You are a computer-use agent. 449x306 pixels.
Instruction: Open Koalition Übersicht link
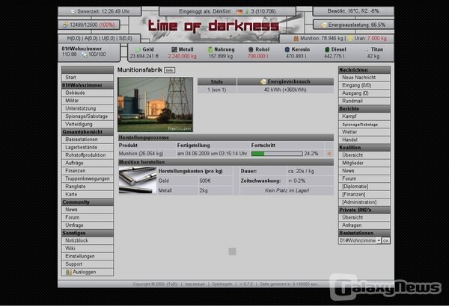364,155
